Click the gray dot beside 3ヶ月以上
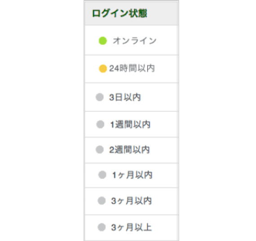Viewport: 256px width, 241px height. pos(102,227)
